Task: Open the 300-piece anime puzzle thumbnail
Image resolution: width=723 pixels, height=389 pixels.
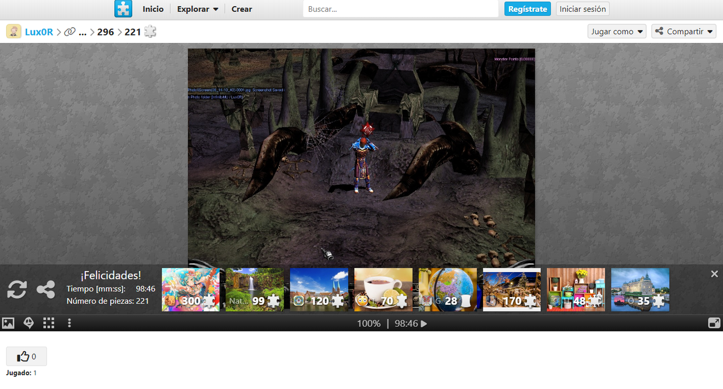Action: [191, 290]
